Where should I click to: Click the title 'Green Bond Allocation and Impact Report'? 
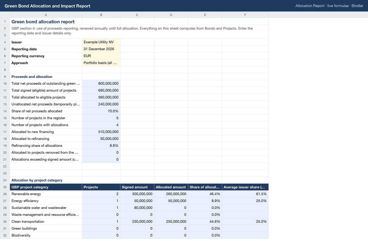tap(47, 6)
